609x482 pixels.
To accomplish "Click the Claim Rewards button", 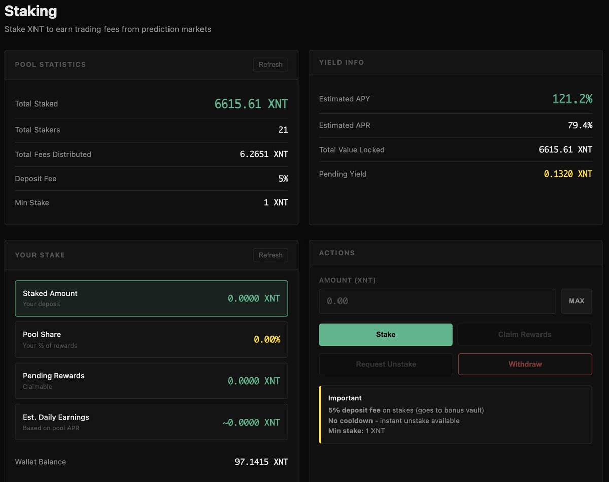I will pyautogui.click(x=525, y=334).
